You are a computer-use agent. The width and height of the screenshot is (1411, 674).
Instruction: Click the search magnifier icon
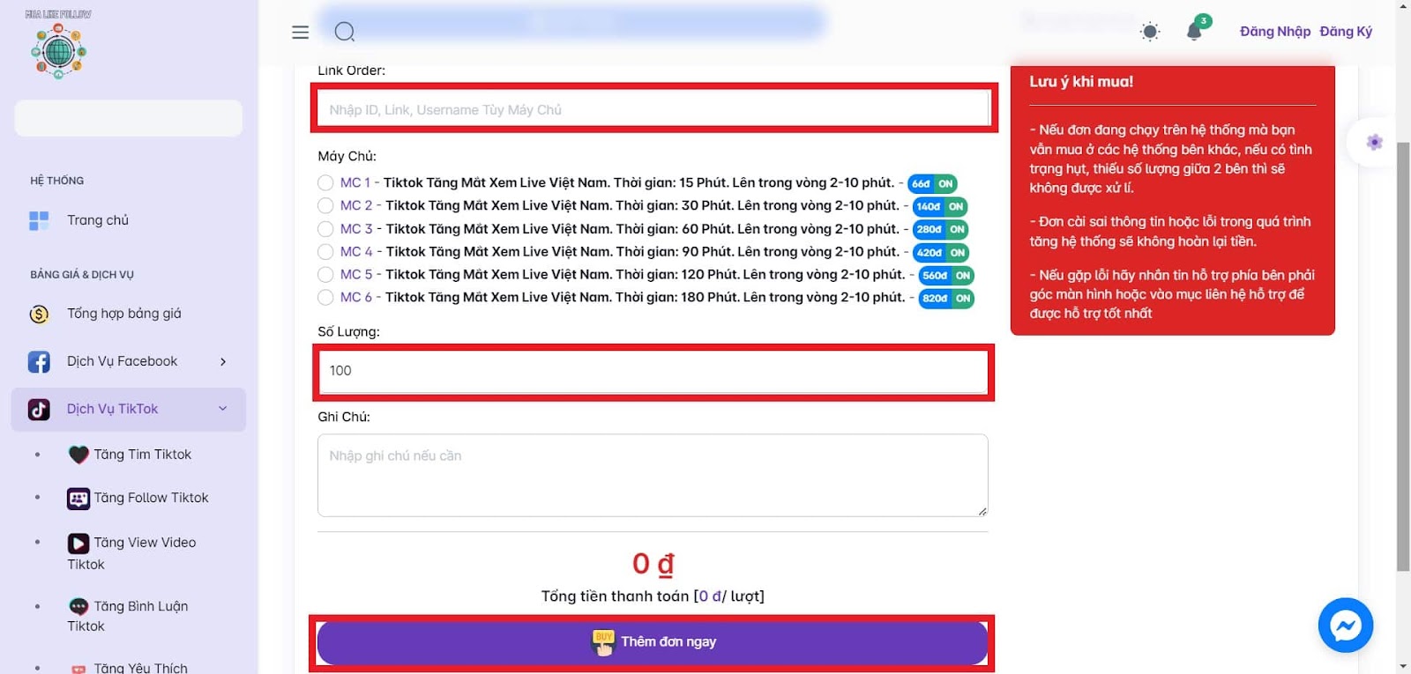click(x=345, y=33)
